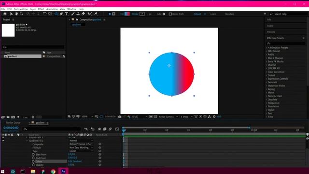Screen dimensions: 309x174
Task: Select the Ellipse shape tool
Action: 56,14
